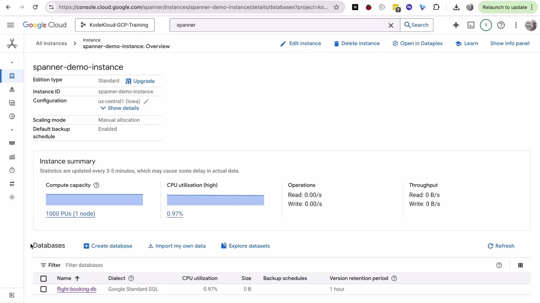This screenshot has height=303, width=540.
Task: Open the stopwatch sidebar icon
Action: tap(12, 170)
